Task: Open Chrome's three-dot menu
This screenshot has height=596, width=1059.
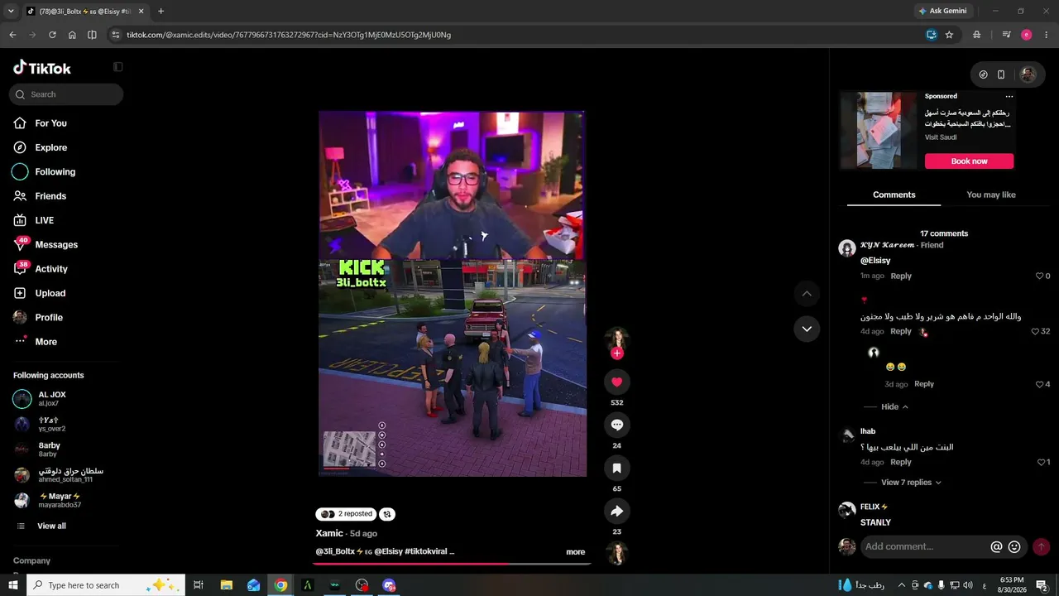Action: (1047, 35)
